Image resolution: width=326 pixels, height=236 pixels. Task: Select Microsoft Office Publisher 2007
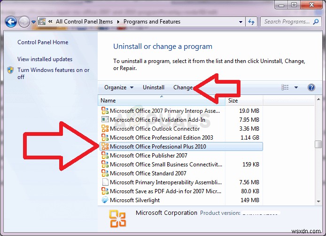point(180,156)
